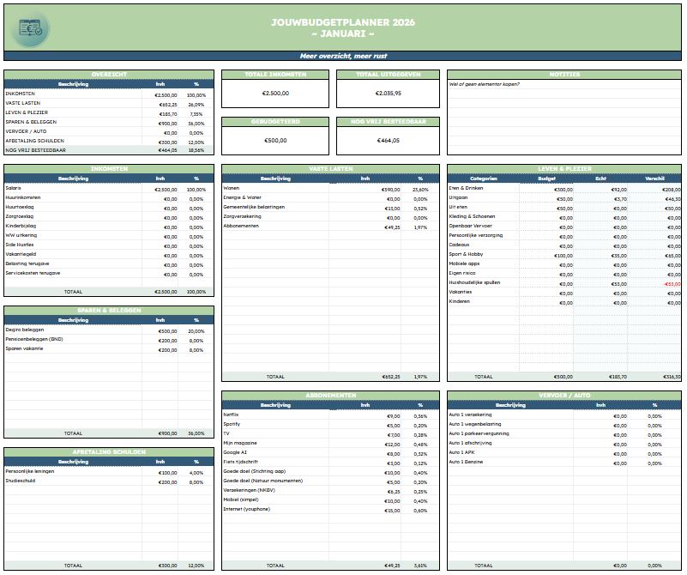
Task: Select the Leven & Plezier section header
Action: point(564,168)
